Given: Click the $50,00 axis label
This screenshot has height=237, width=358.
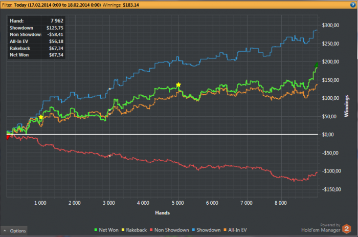Looking at the screenshot, I should [x=329, y=117].
